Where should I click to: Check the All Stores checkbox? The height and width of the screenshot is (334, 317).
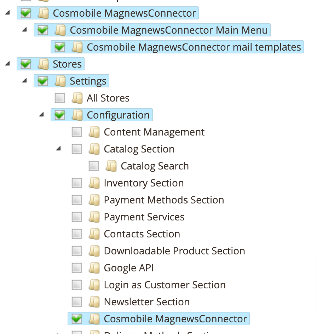coord(60,98)
